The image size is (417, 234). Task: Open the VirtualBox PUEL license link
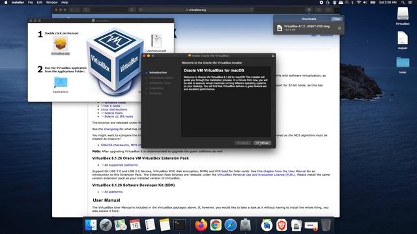click(256, 175)
